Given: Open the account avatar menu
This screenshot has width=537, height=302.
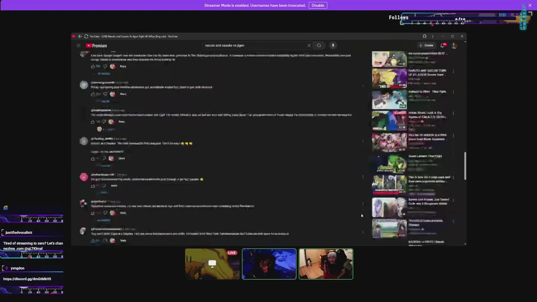Looking at the screenshot, I should (x=454, y=45).
